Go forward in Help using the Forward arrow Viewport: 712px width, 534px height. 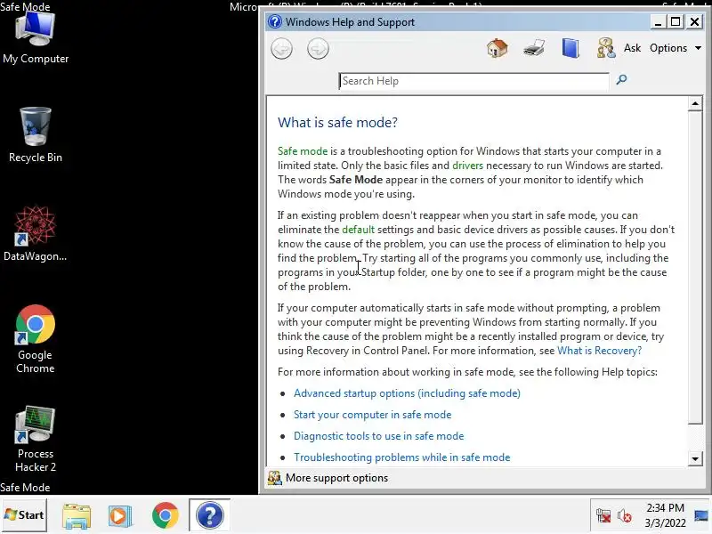click(x=318, y=49)
